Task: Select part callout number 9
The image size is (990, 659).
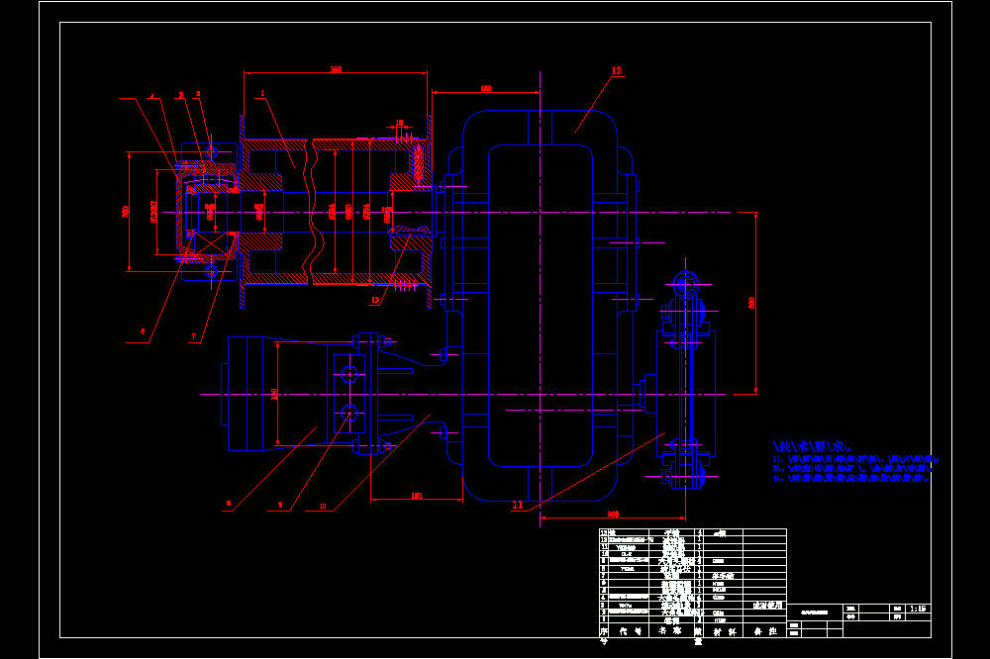Action: (x=280, y=505)
